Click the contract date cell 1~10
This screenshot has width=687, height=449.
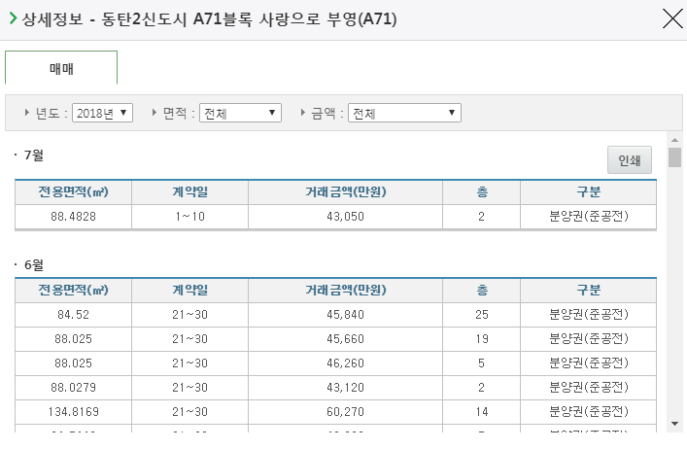[x=189, y=217]
